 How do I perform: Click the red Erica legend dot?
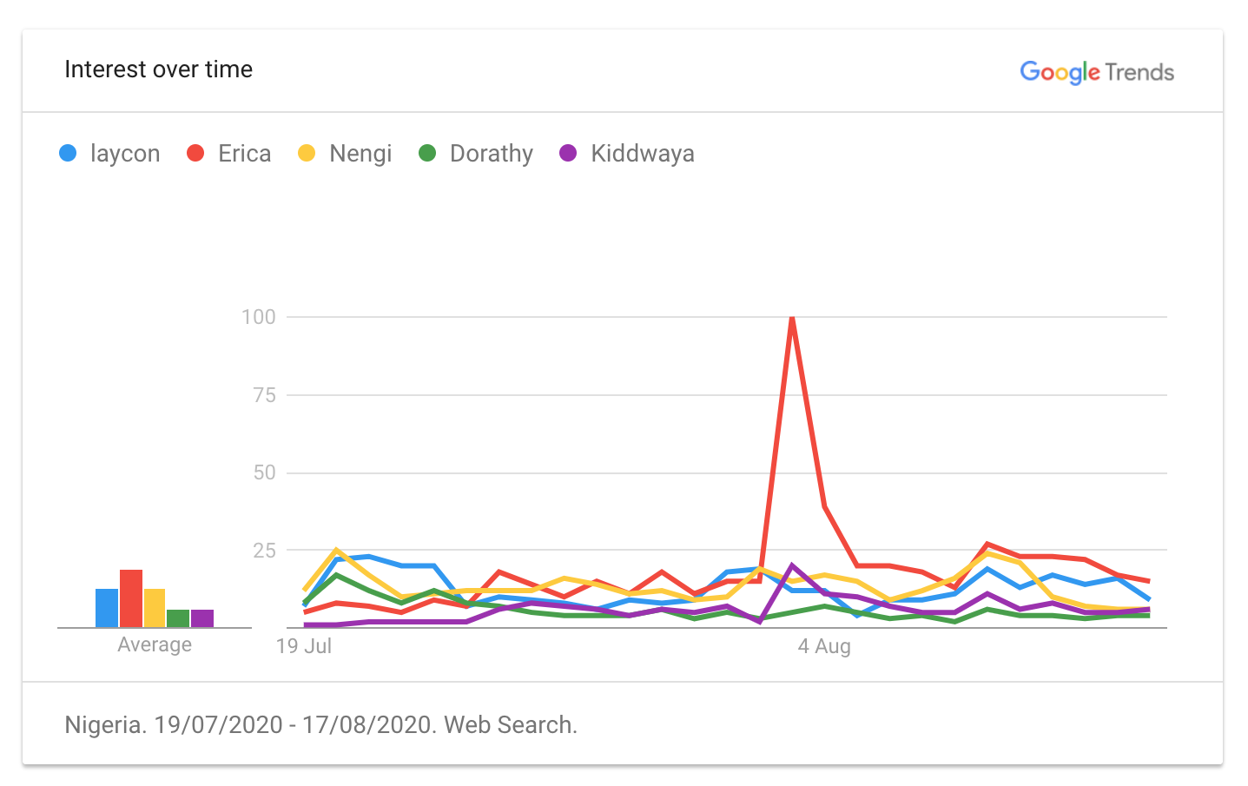click(x=195, y=154)
